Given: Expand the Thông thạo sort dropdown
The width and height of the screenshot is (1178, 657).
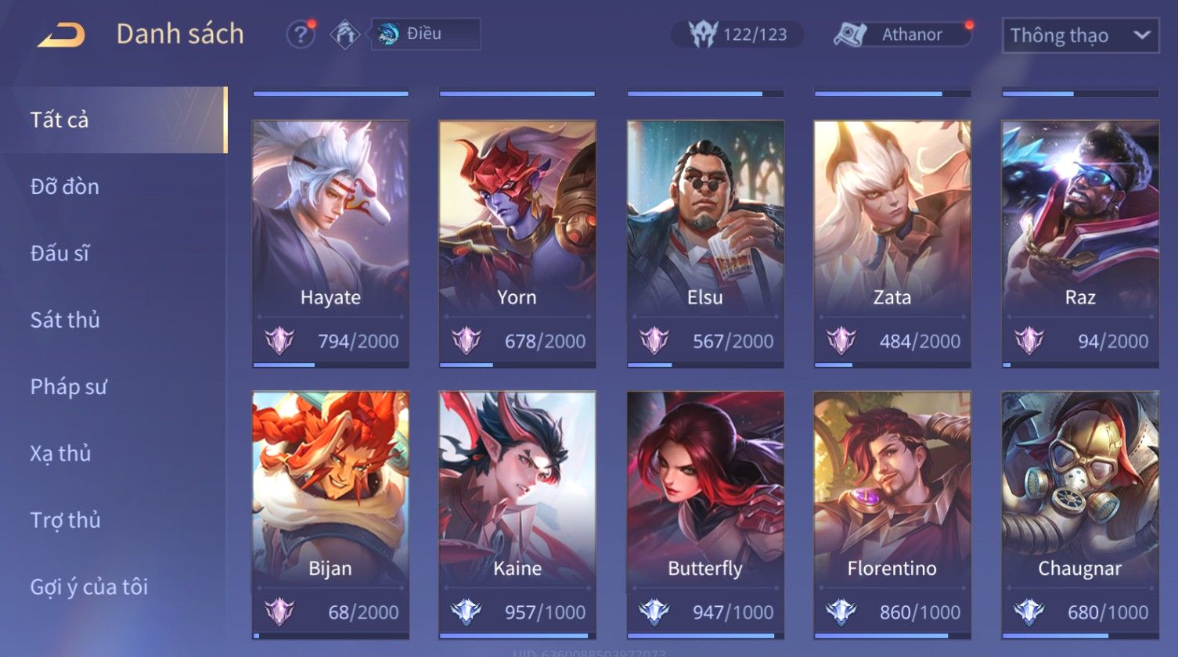Looking at the screenshot, I should (1080, 35).
